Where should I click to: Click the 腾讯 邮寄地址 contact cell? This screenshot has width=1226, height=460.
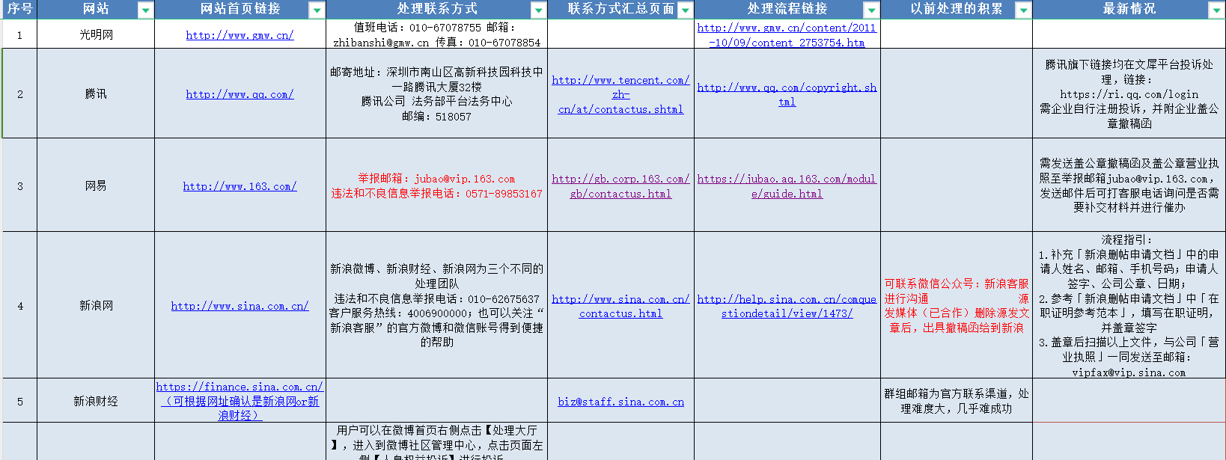436,93
